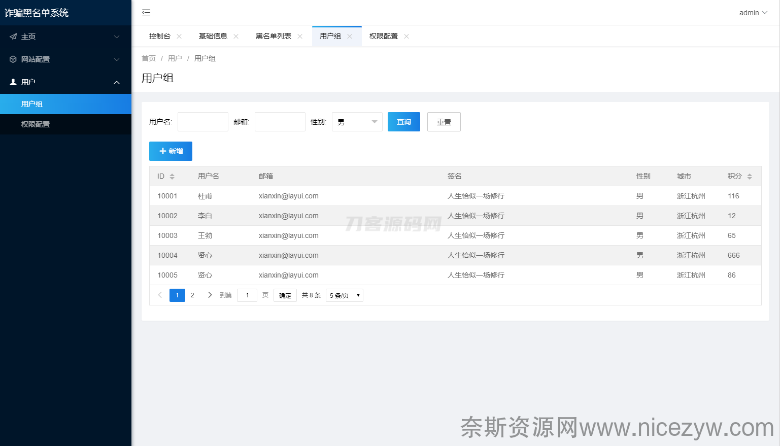Expand the 主页 sidebar menu
This screenshot has height=446, width=780.
pos(117,37)
